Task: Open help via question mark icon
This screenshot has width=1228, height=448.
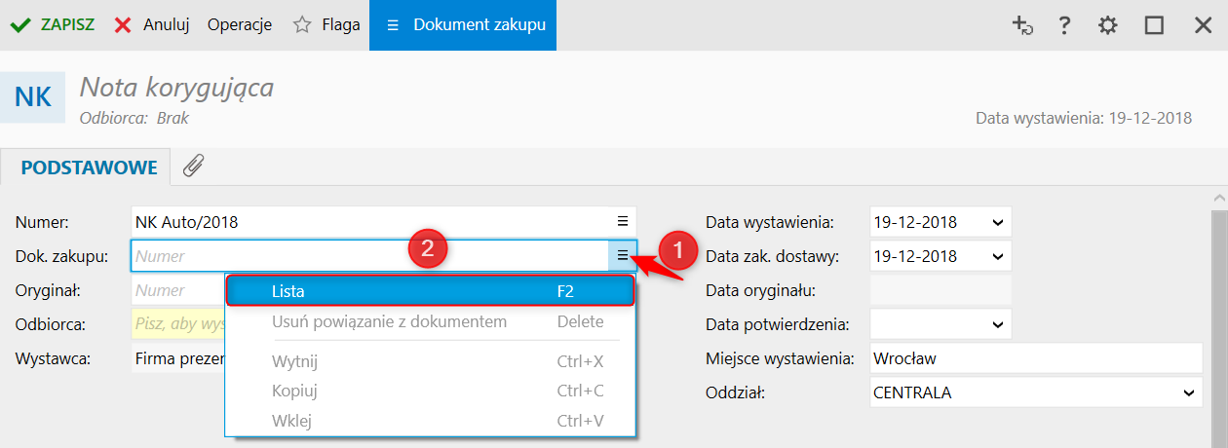Action: pos(1065,25)
